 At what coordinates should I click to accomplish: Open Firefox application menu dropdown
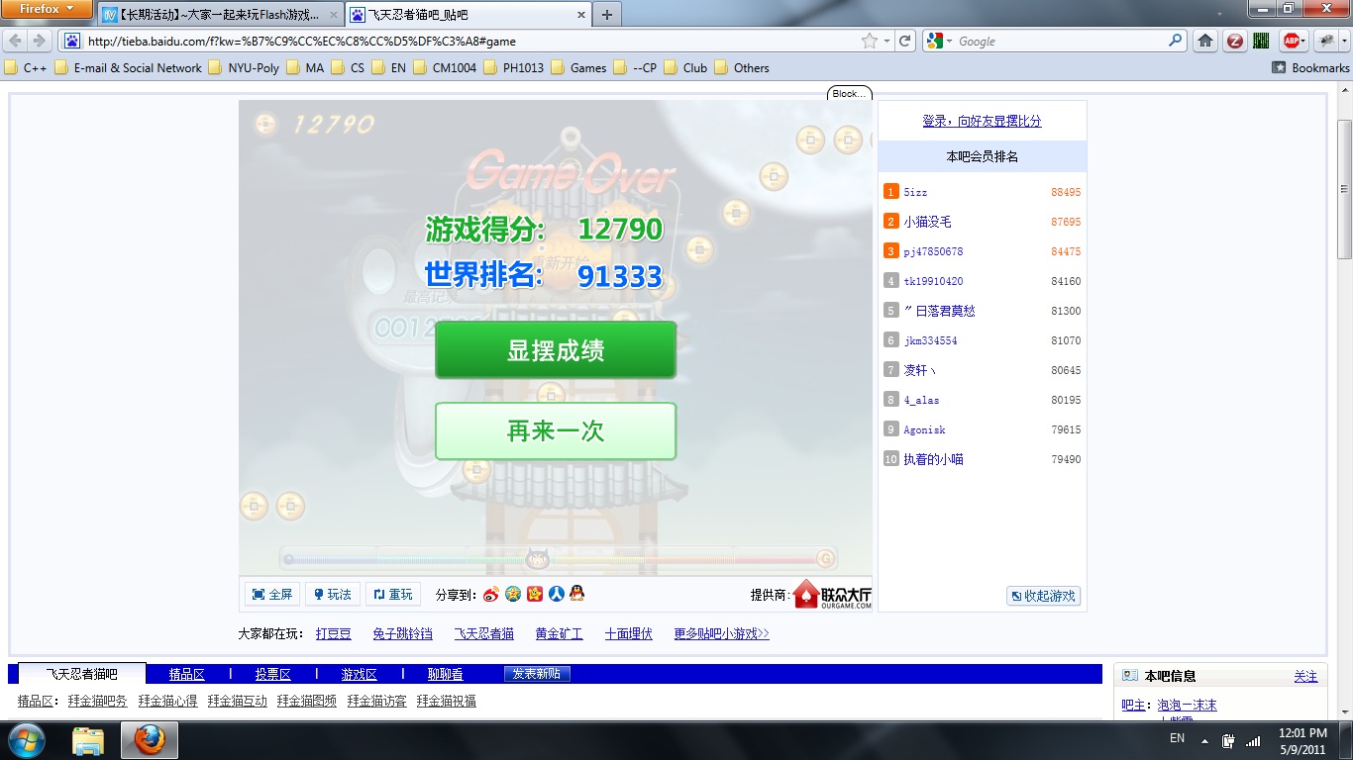(x=47, y=9)
